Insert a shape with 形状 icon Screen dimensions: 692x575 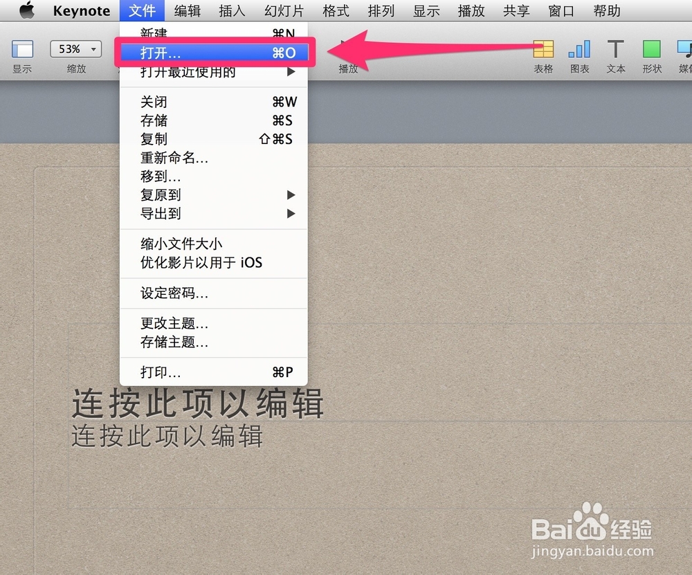[652, 49]
